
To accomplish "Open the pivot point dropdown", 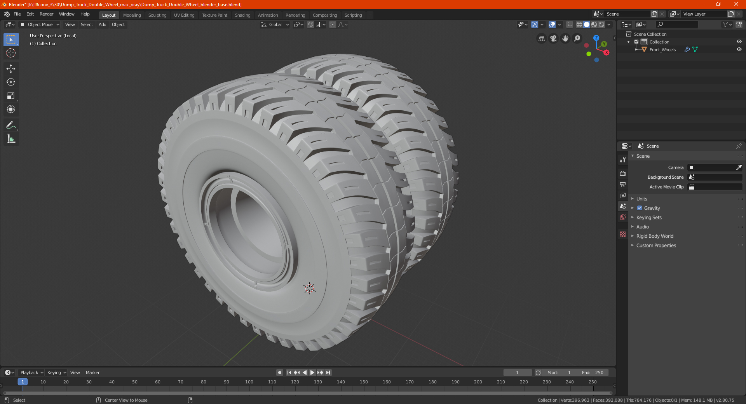I will tap(298, 24).
